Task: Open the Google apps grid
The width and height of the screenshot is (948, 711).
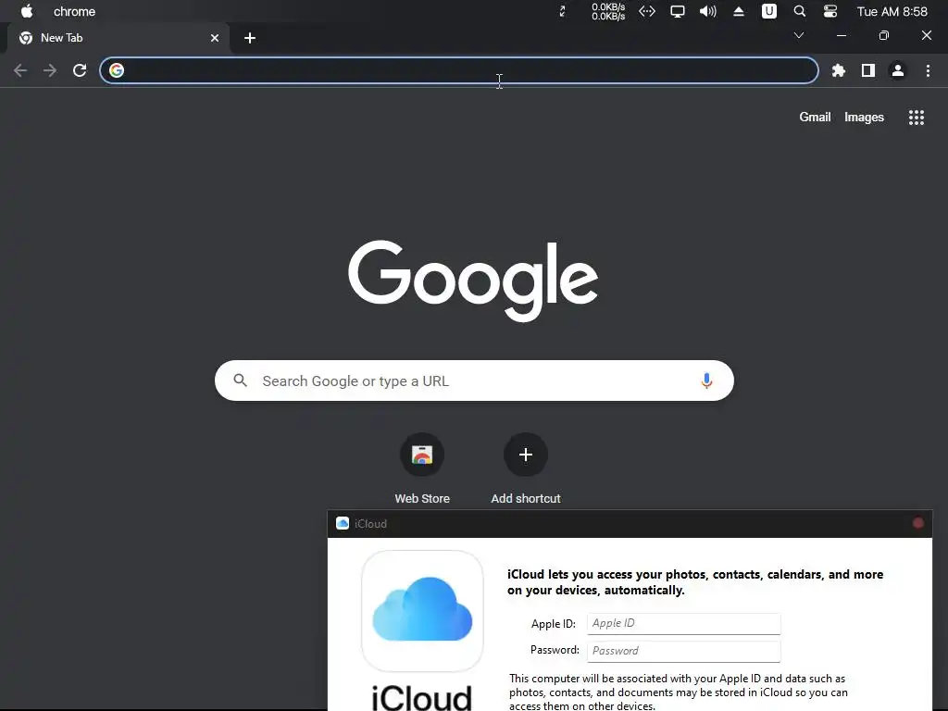Action: point(916,118)
